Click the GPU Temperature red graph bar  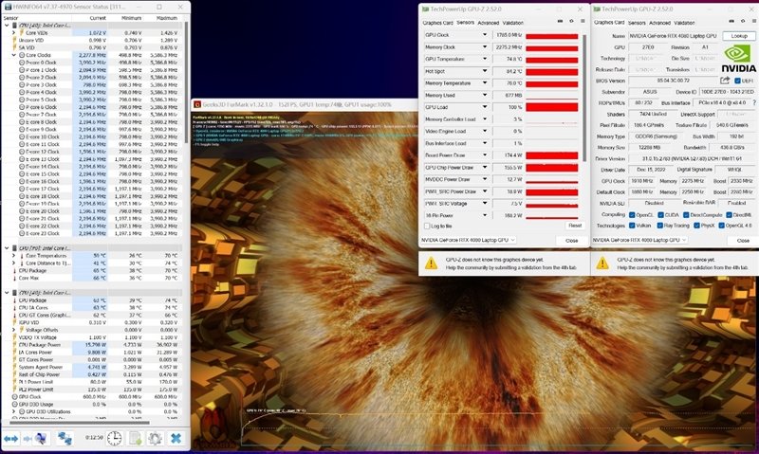coord(552,59)
